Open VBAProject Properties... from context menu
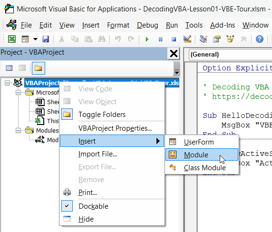272x232 pixels. tap(112, 128)
